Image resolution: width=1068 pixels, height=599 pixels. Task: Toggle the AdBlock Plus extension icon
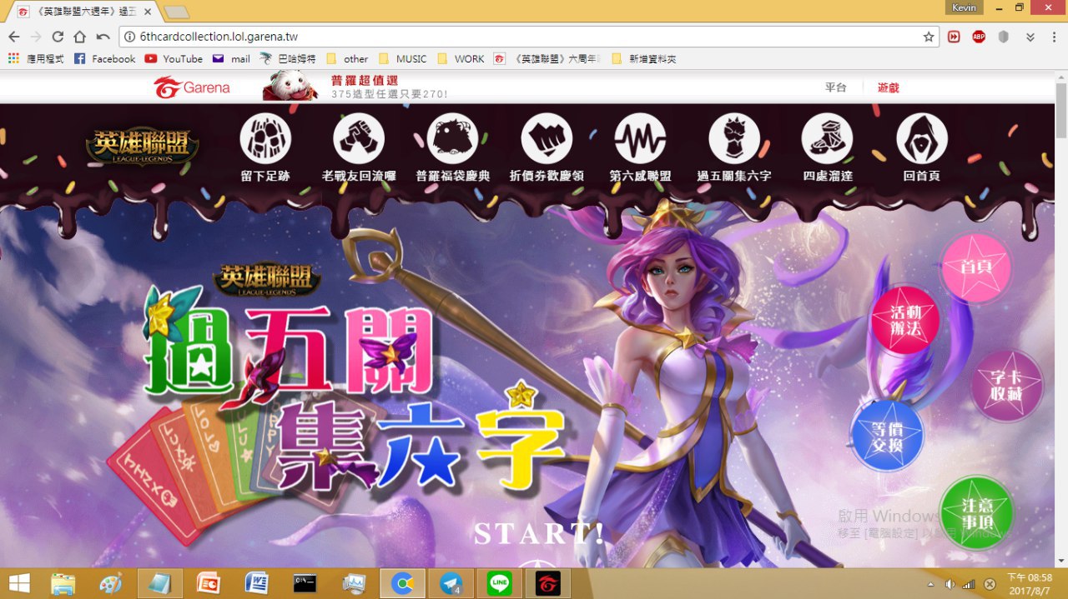pyautogui.click(x=979, y=37)
